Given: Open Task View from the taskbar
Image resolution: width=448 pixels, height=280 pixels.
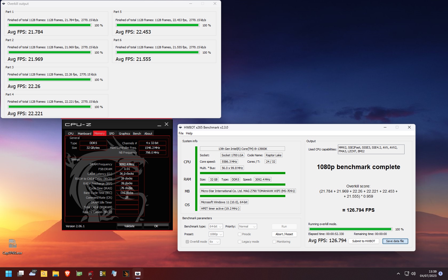Looking at the screenshot, I should [21, 274].
